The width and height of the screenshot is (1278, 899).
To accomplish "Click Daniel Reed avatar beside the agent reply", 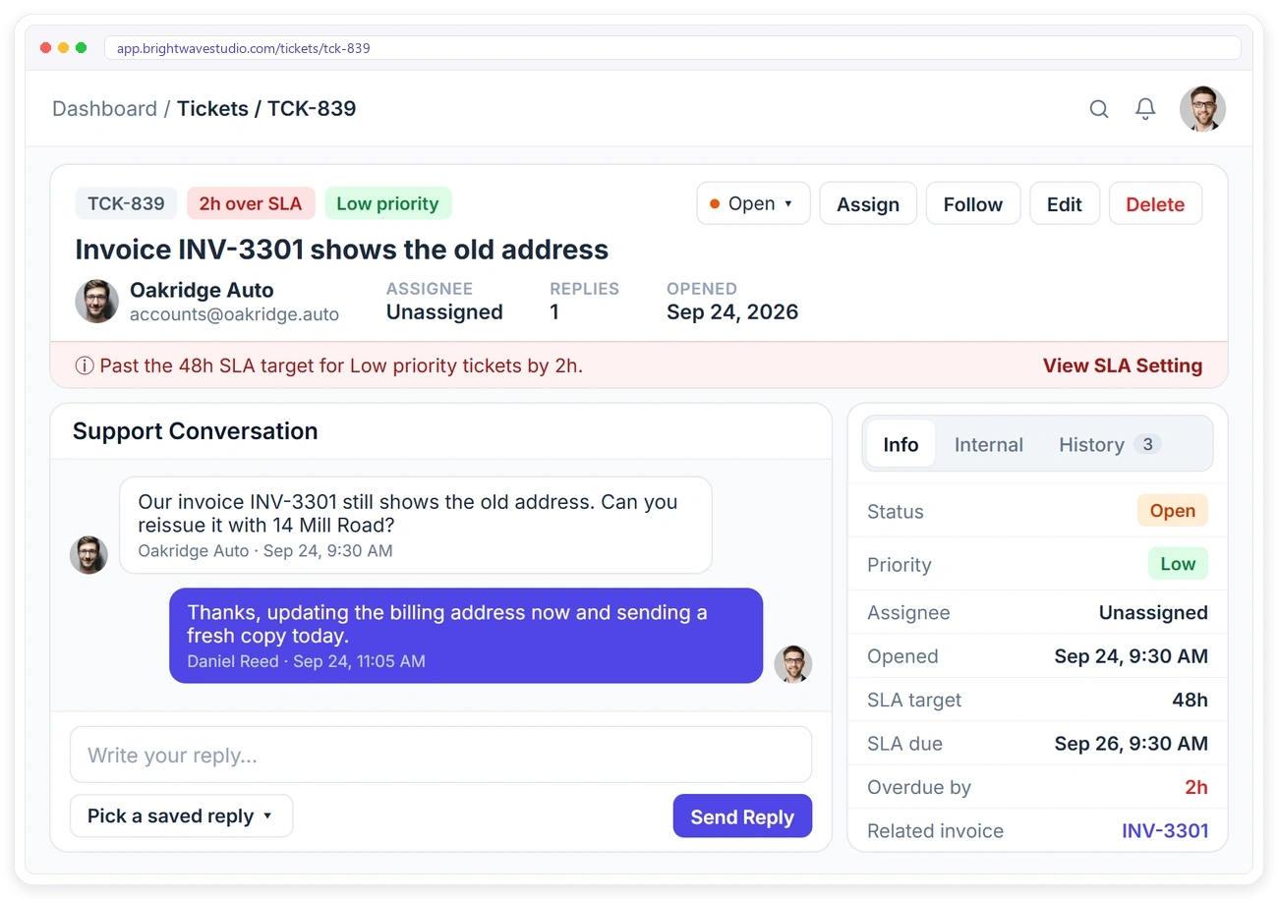I will click(792, 664).
